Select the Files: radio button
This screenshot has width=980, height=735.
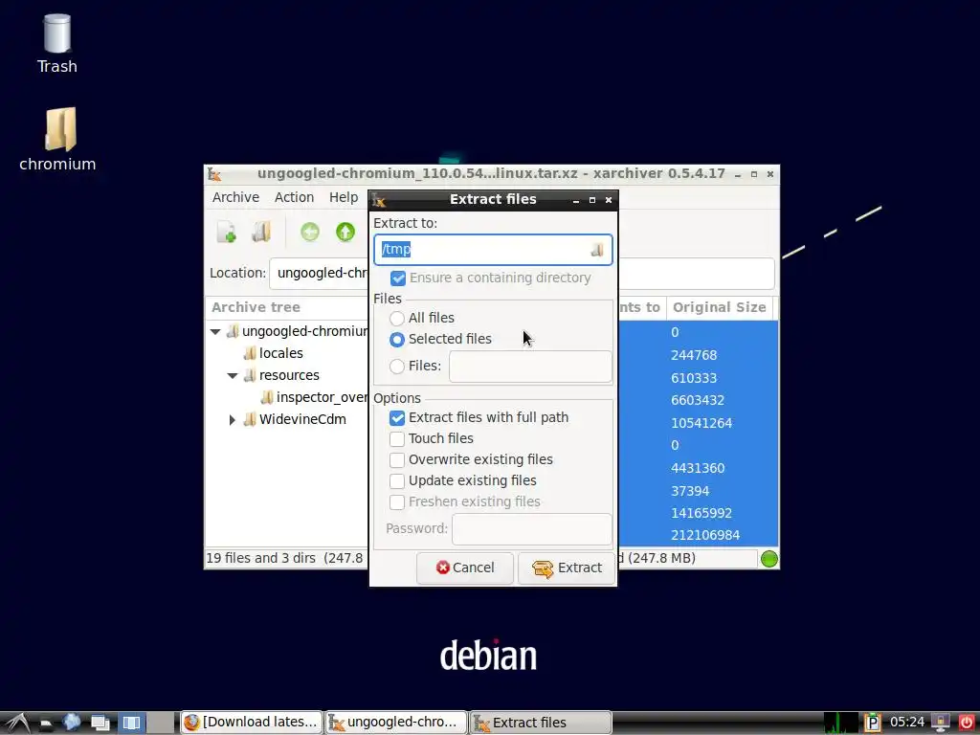tap(397, 367)
